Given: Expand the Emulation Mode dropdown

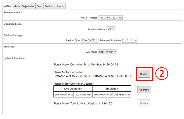Looking at the screenshot, I should click(111, 29).
